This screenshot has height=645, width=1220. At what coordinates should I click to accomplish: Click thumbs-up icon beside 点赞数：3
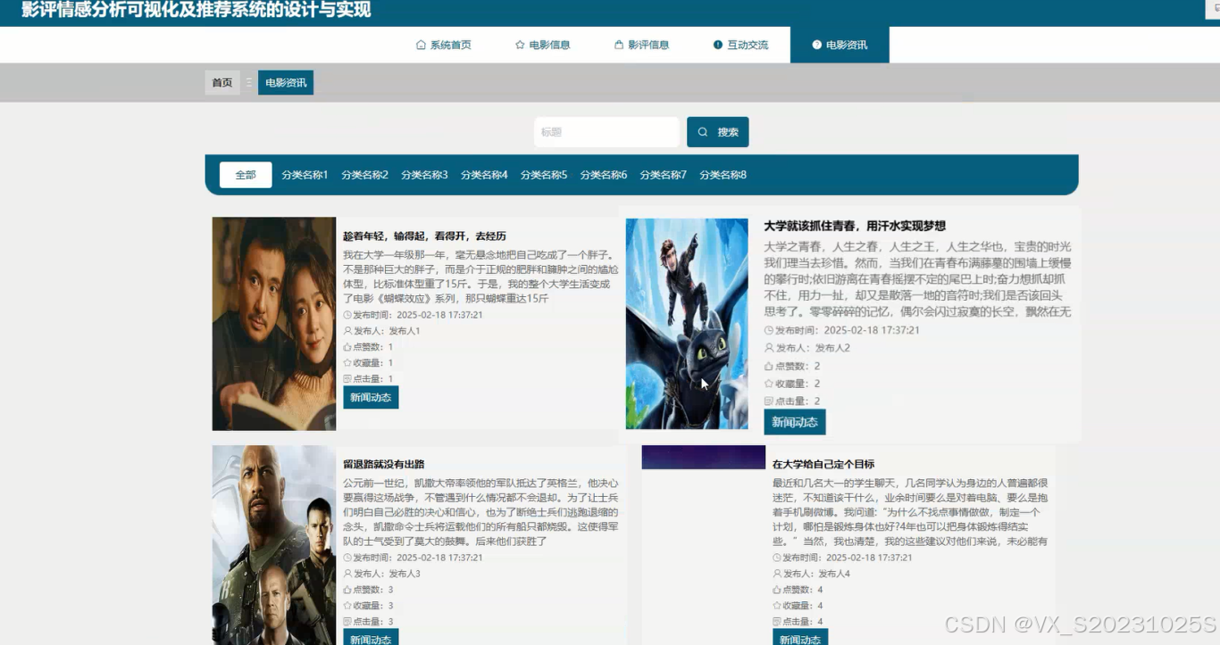tap(347, 590)
